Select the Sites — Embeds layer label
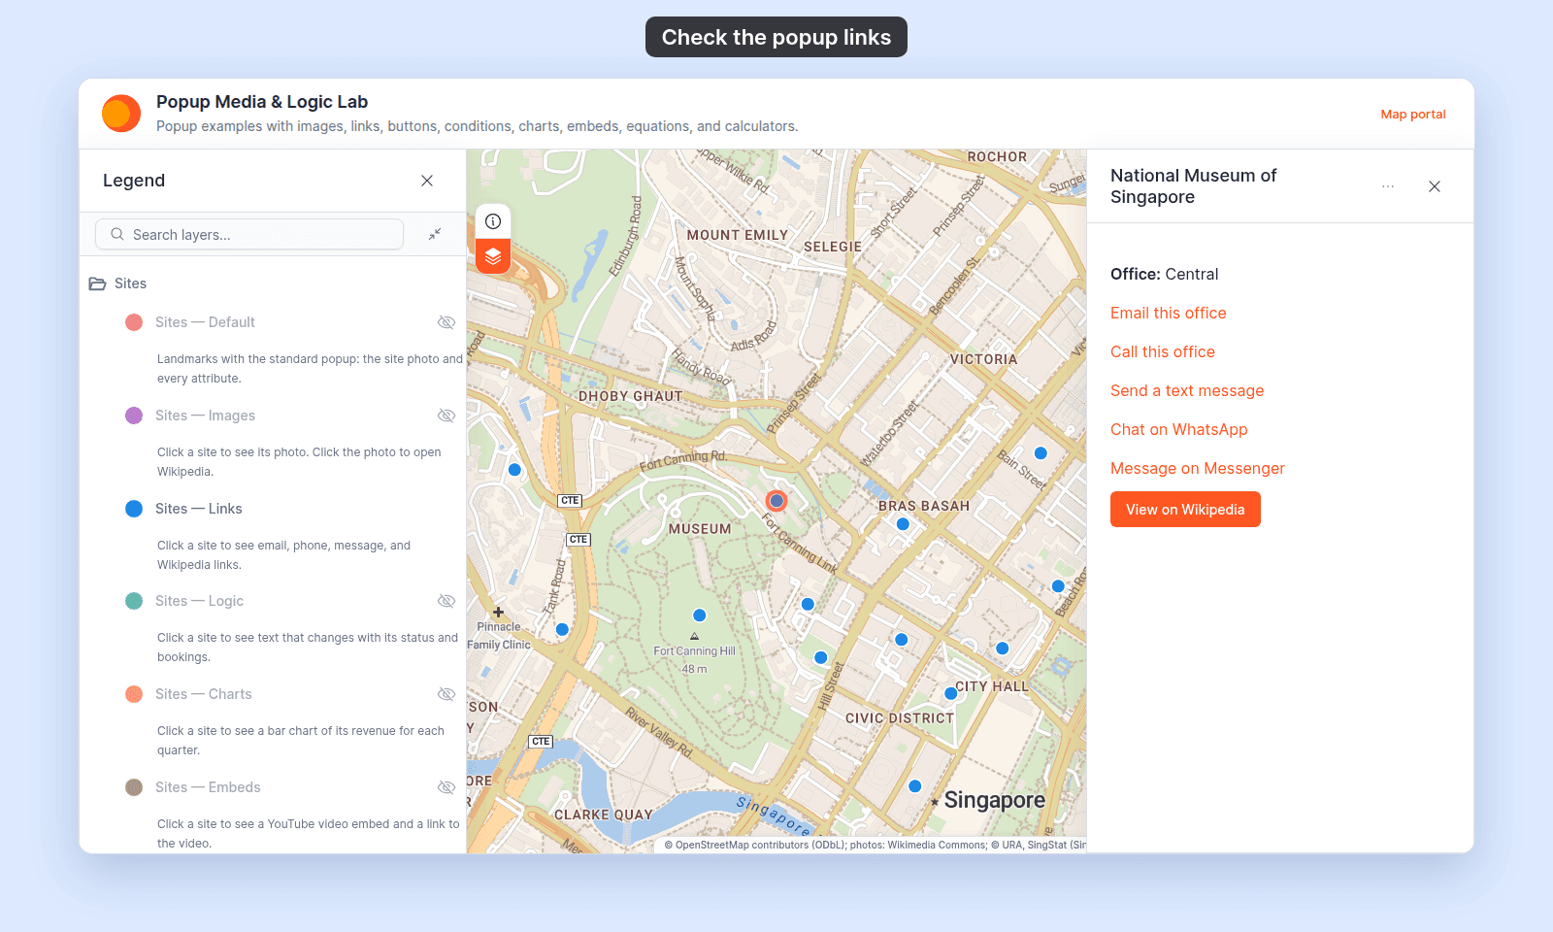The height and width of the screenshot is (932, 1553). point(208,787)
